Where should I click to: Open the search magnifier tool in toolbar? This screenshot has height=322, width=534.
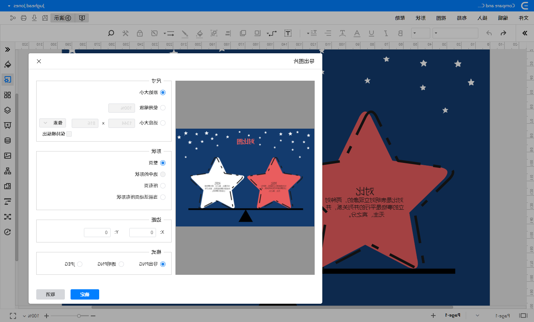[111, 33]
